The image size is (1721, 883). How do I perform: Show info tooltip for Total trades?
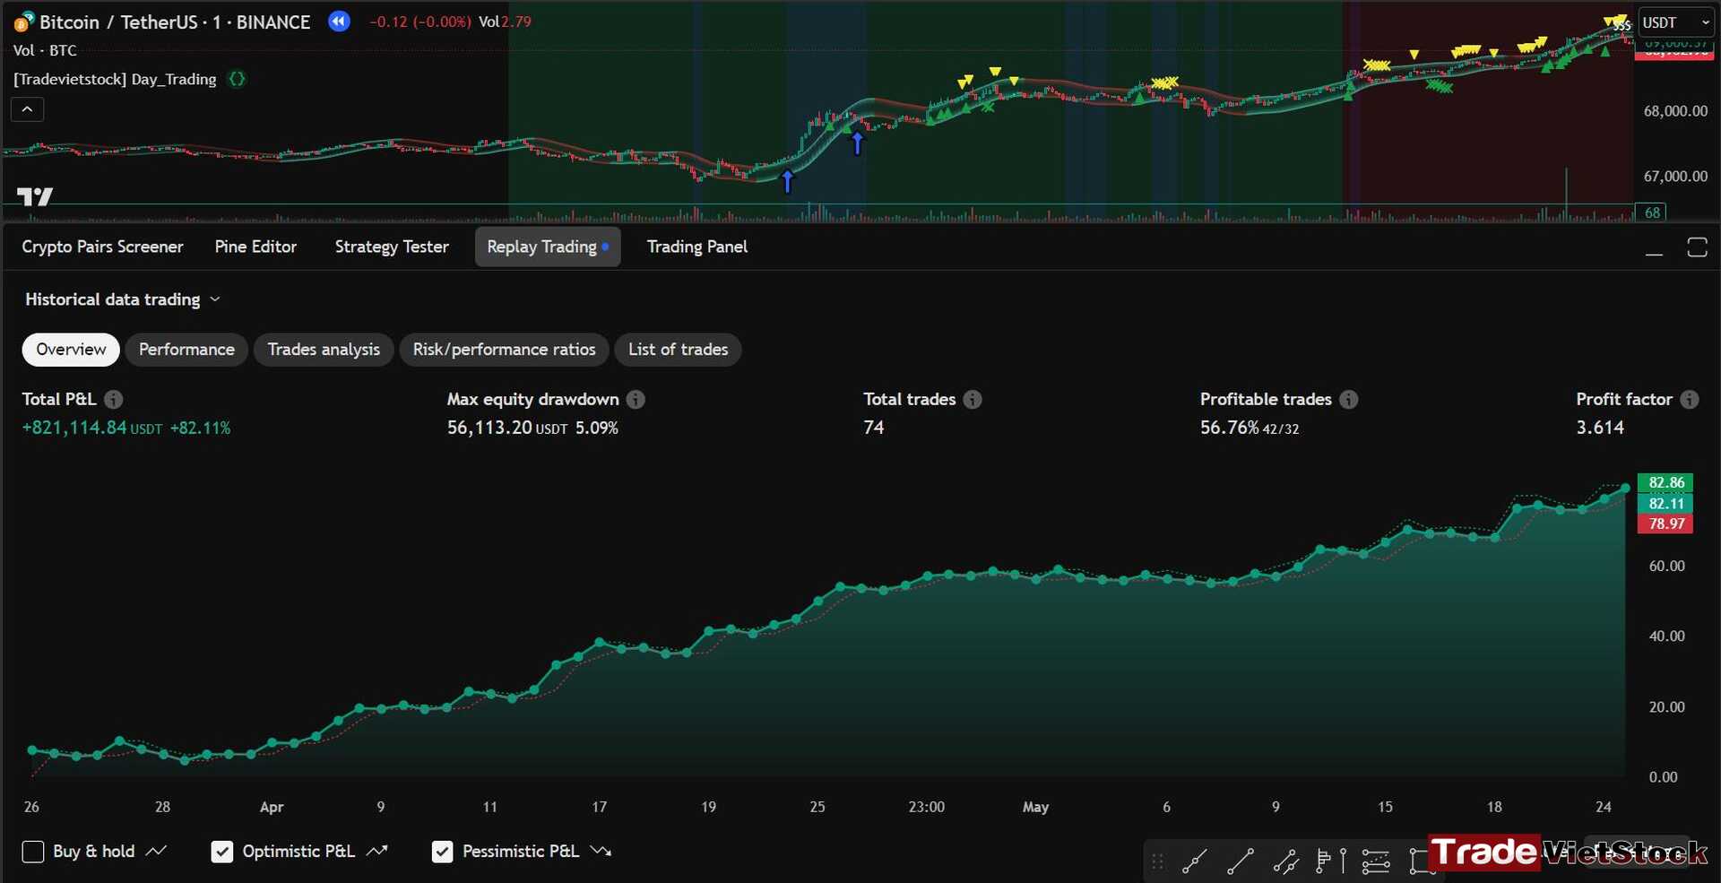coord(973,399)
